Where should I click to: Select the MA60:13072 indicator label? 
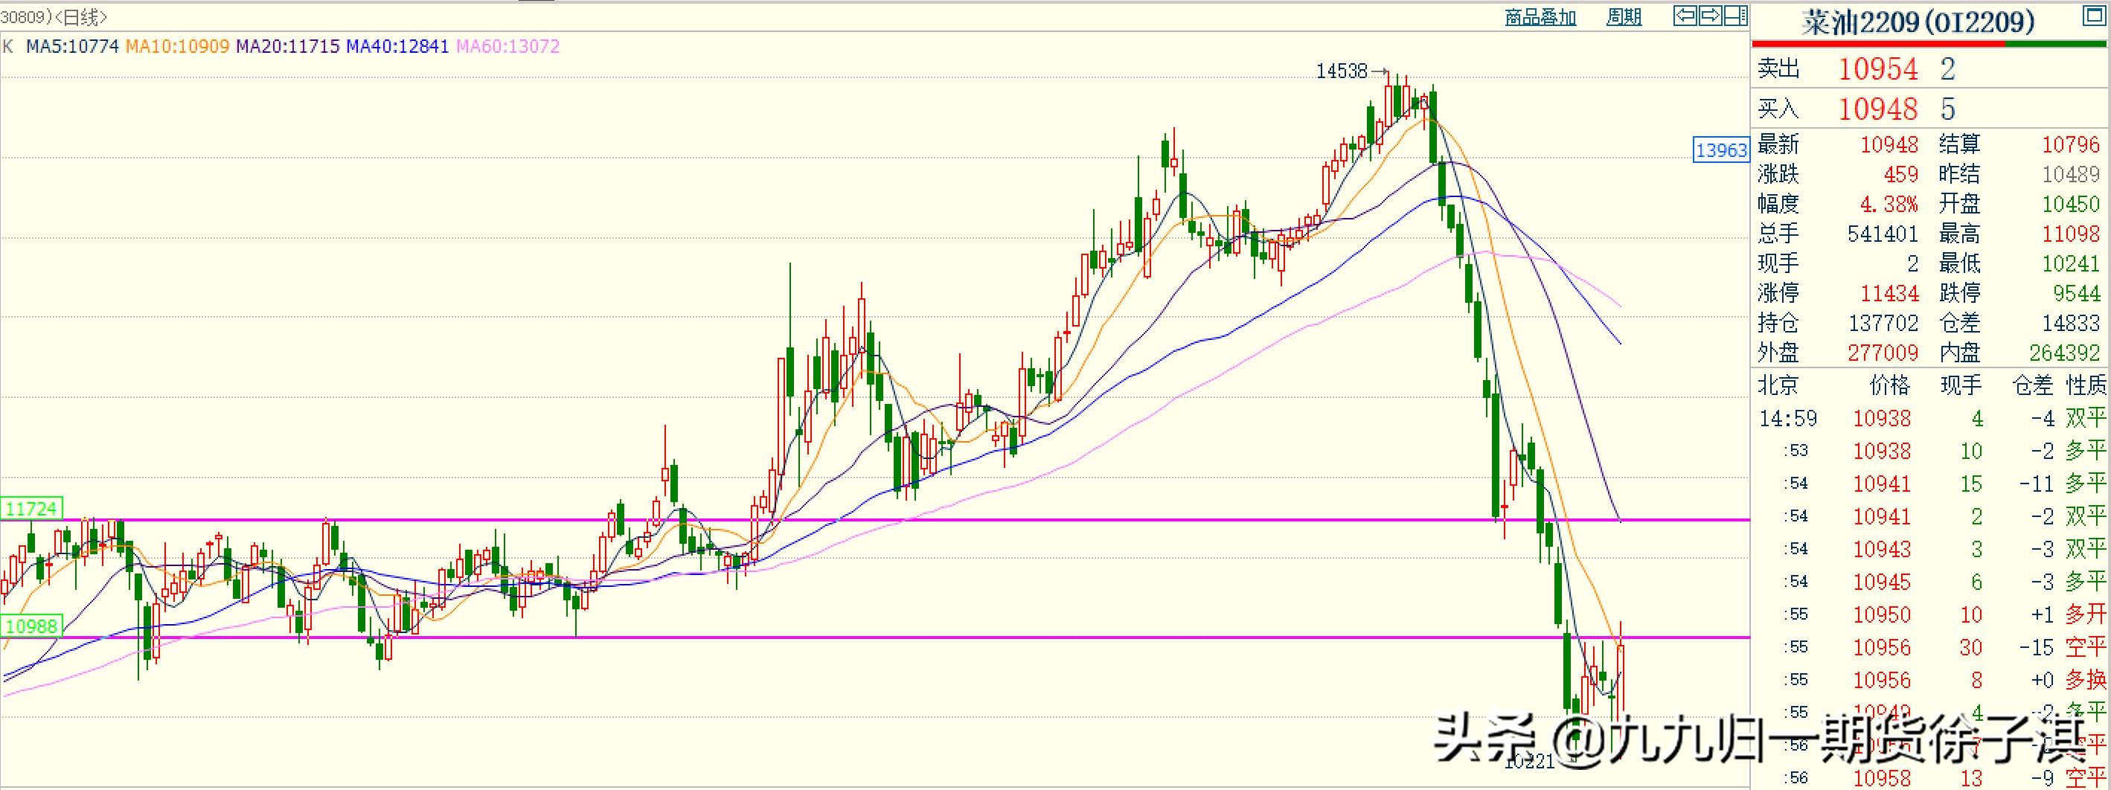click(508, 46)
